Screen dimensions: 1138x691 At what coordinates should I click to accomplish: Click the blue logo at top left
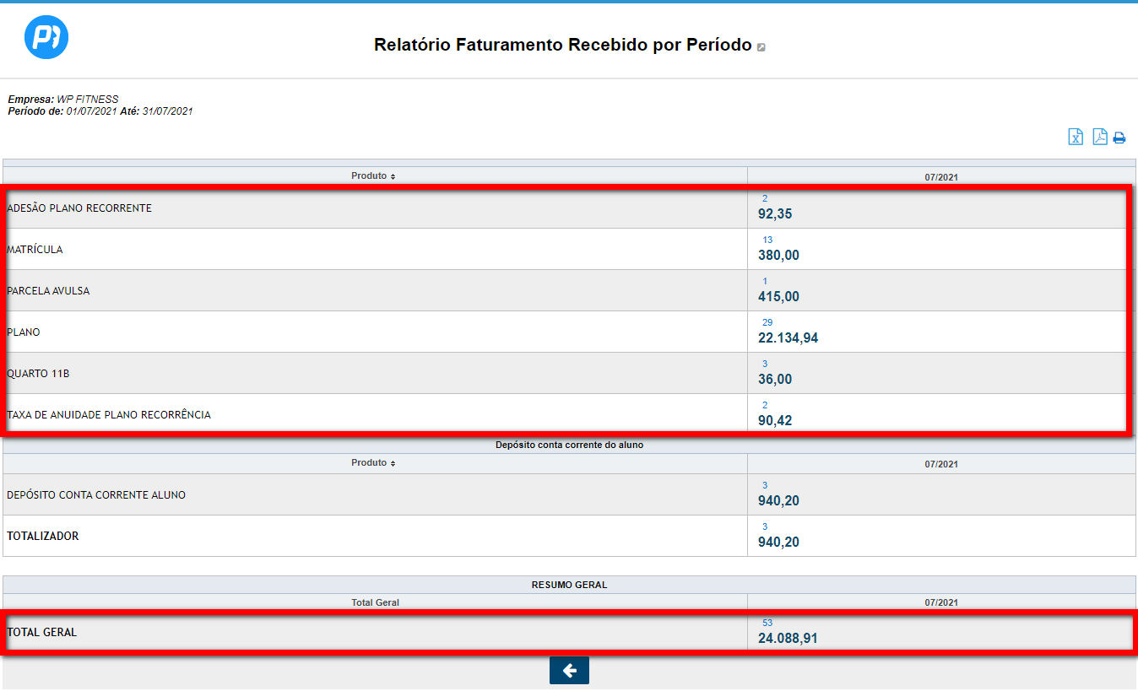tap(46, 37)
